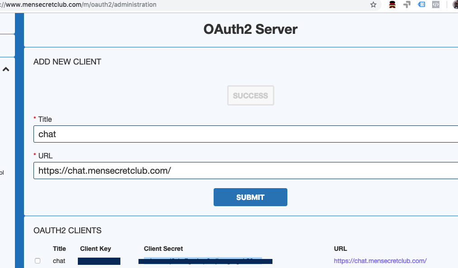Click the Client Key column header
The height and width of the screenshot is (268, 458).
95,249
